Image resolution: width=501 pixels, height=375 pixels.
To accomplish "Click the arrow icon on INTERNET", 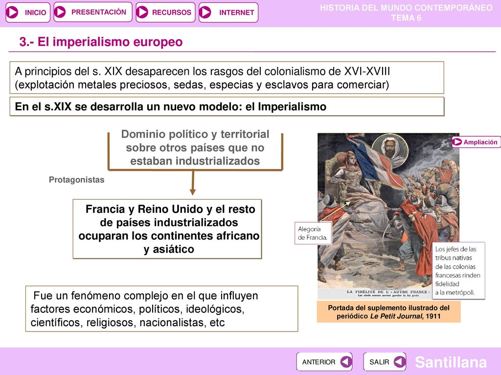I will (x=205, y=12).
